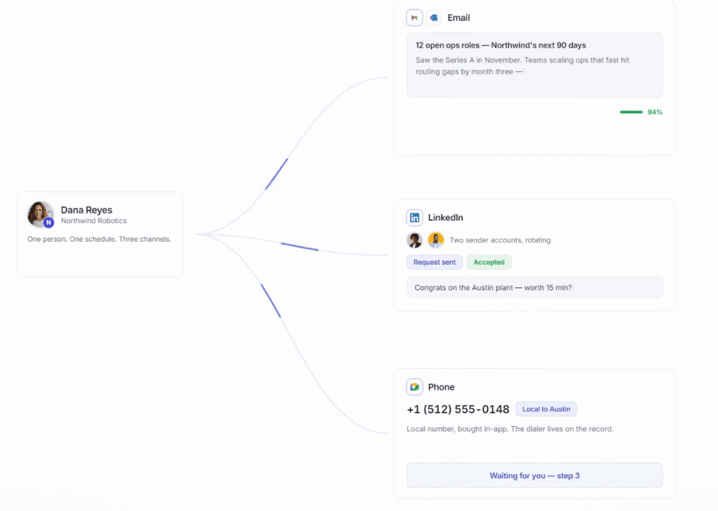Click Northwind Robotics company name
Screen dimensions: 718x511
tap(94, 221)
